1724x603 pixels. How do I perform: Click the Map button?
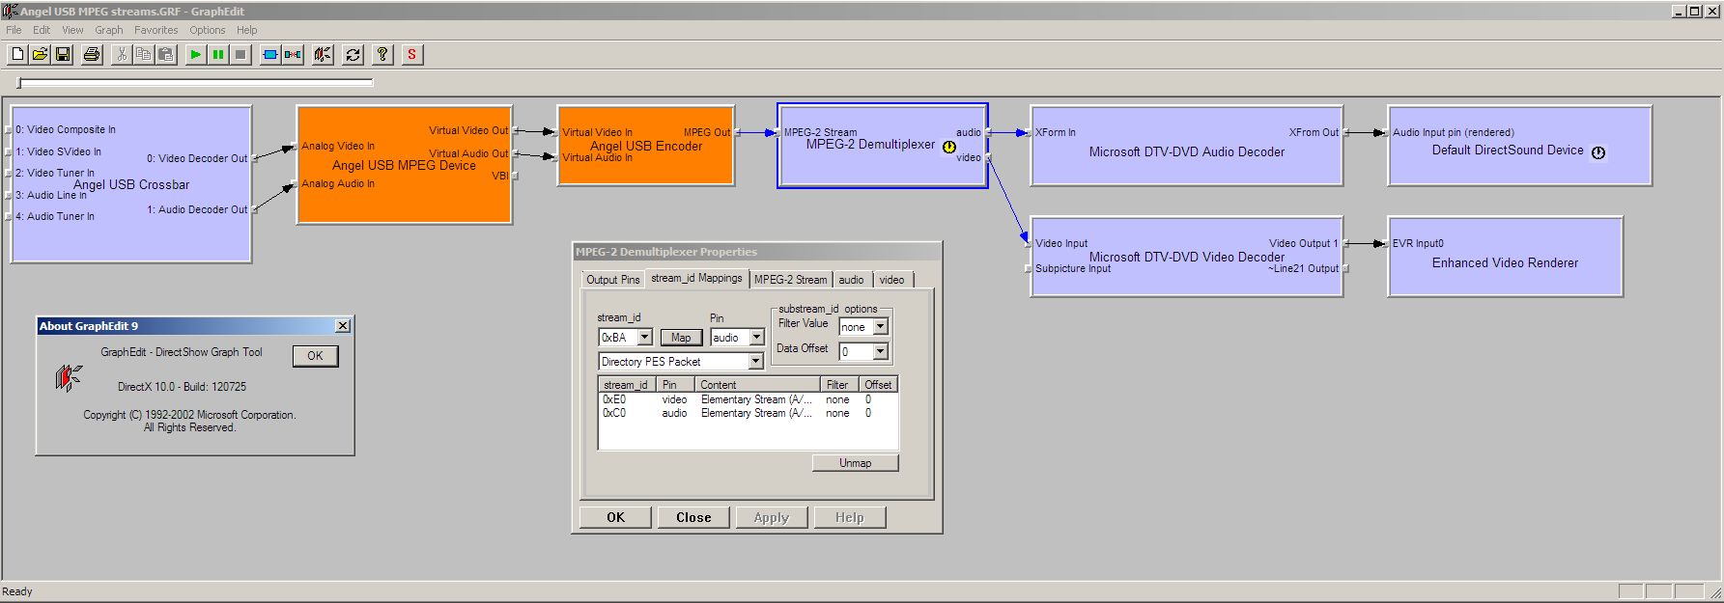pos(681,338)
